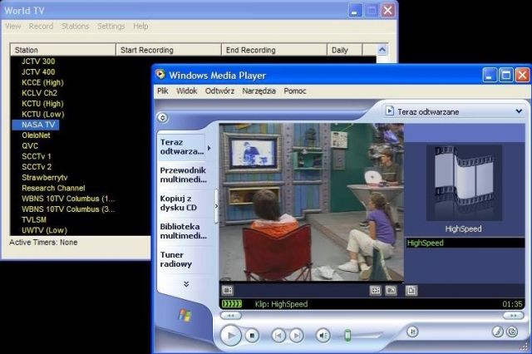Skip to previous track in Media Player
Image resolution: width=532 pixels, height=354 pixels.
pyautogui.click(x=278, y=336)
